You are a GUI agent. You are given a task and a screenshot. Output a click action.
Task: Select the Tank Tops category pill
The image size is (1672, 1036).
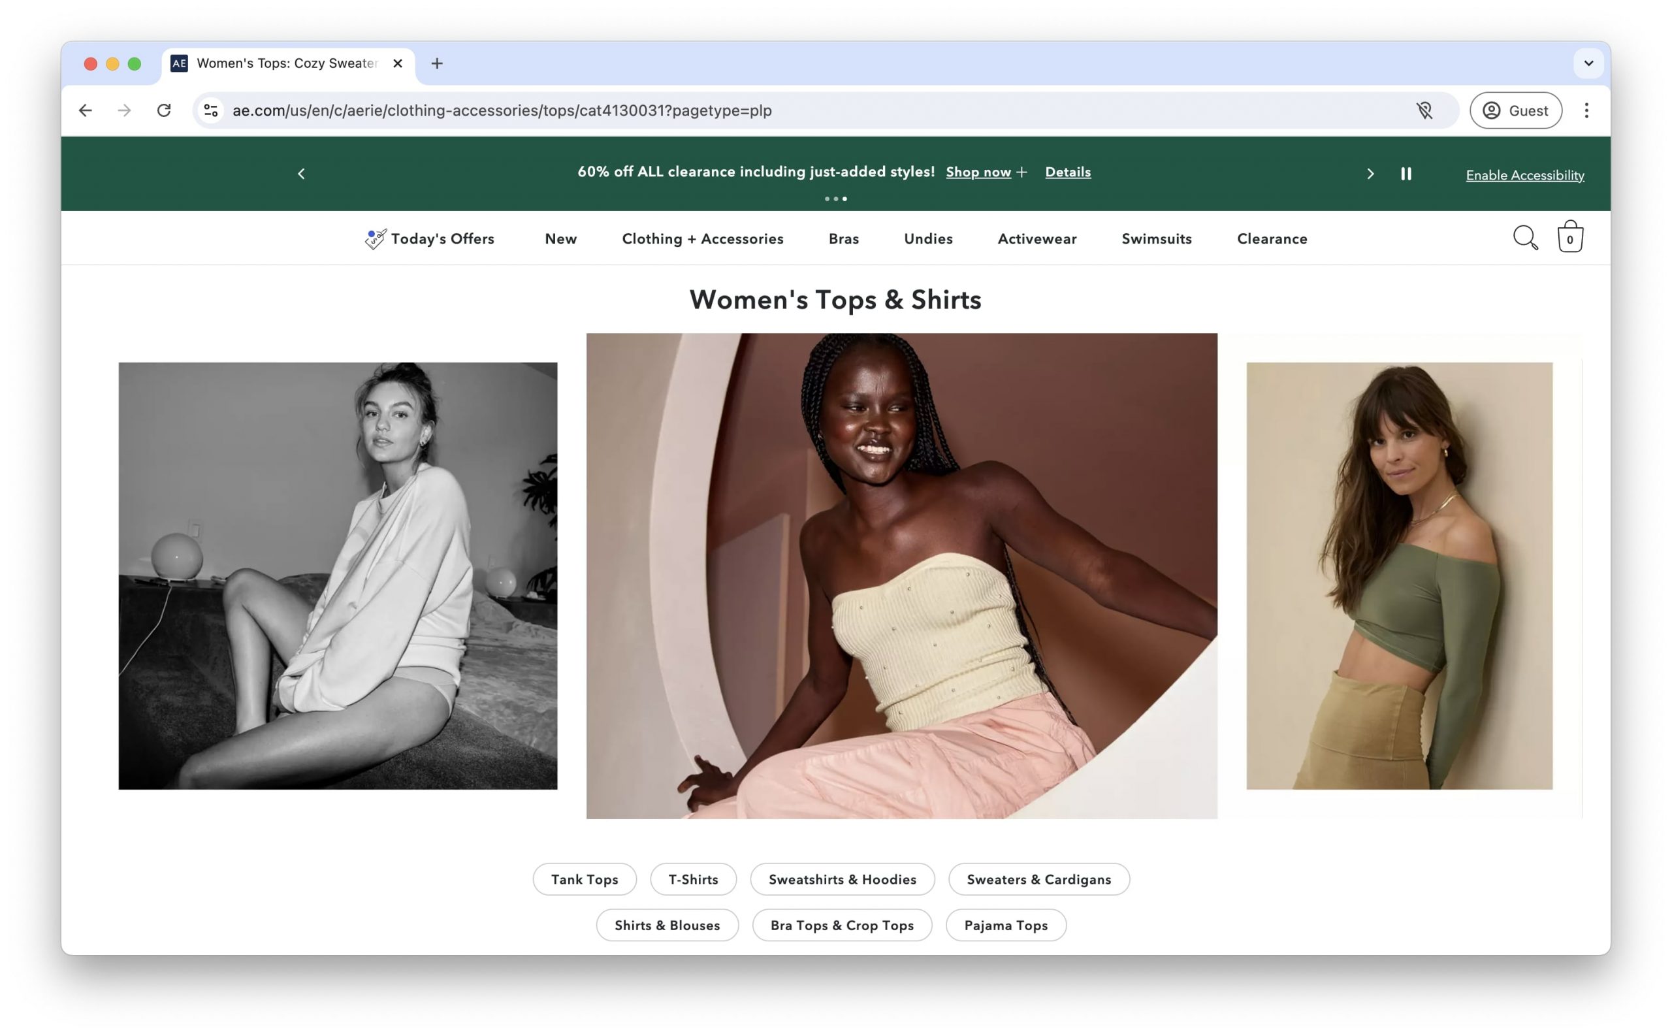[x=585, y=879]
